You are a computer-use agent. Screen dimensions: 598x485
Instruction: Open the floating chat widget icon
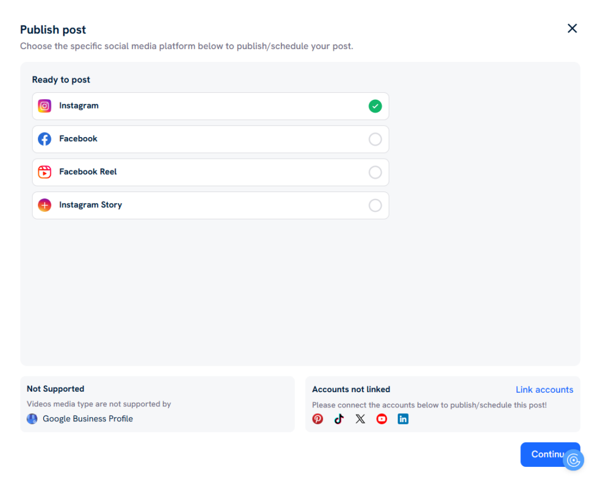click(573, 460)
